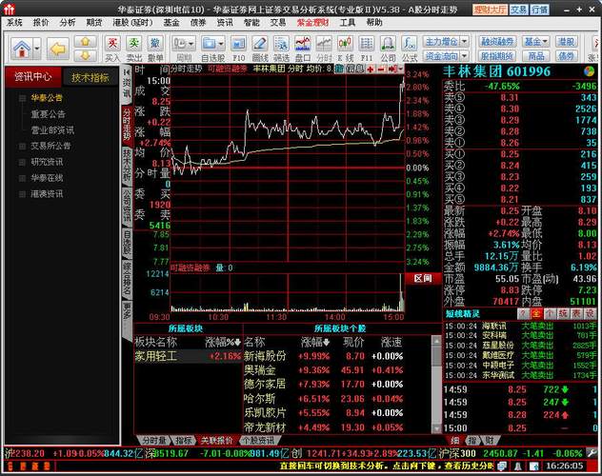Switch to the 技术指标 tab
The height and width of the screenshot is (476, 602).
91,77
